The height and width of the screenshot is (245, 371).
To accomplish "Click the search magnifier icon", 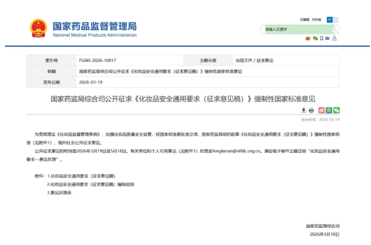I will point(334,29).
